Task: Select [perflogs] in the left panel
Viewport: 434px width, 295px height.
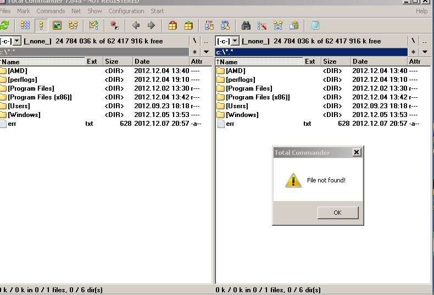Action: pyautogui.click(x=105, y=80)
